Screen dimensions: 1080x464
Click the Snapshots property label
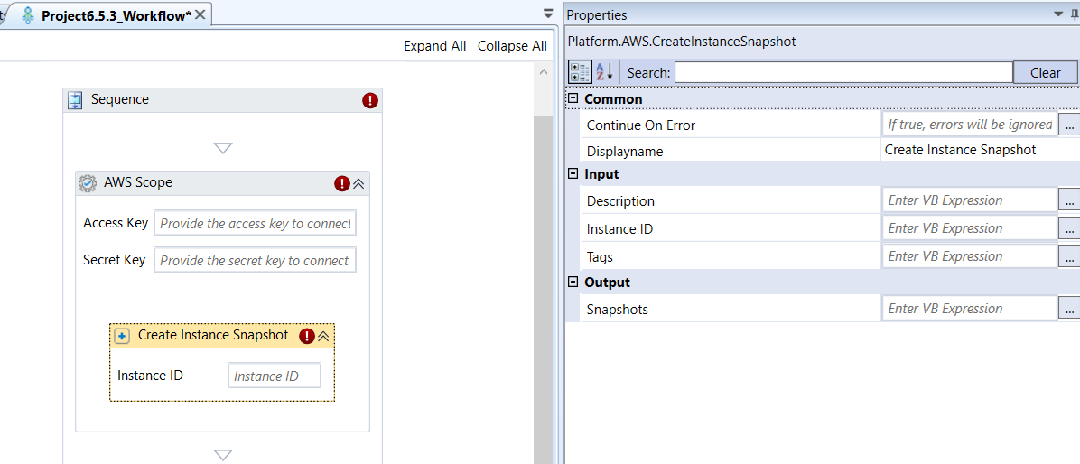[x=617, y=310]
